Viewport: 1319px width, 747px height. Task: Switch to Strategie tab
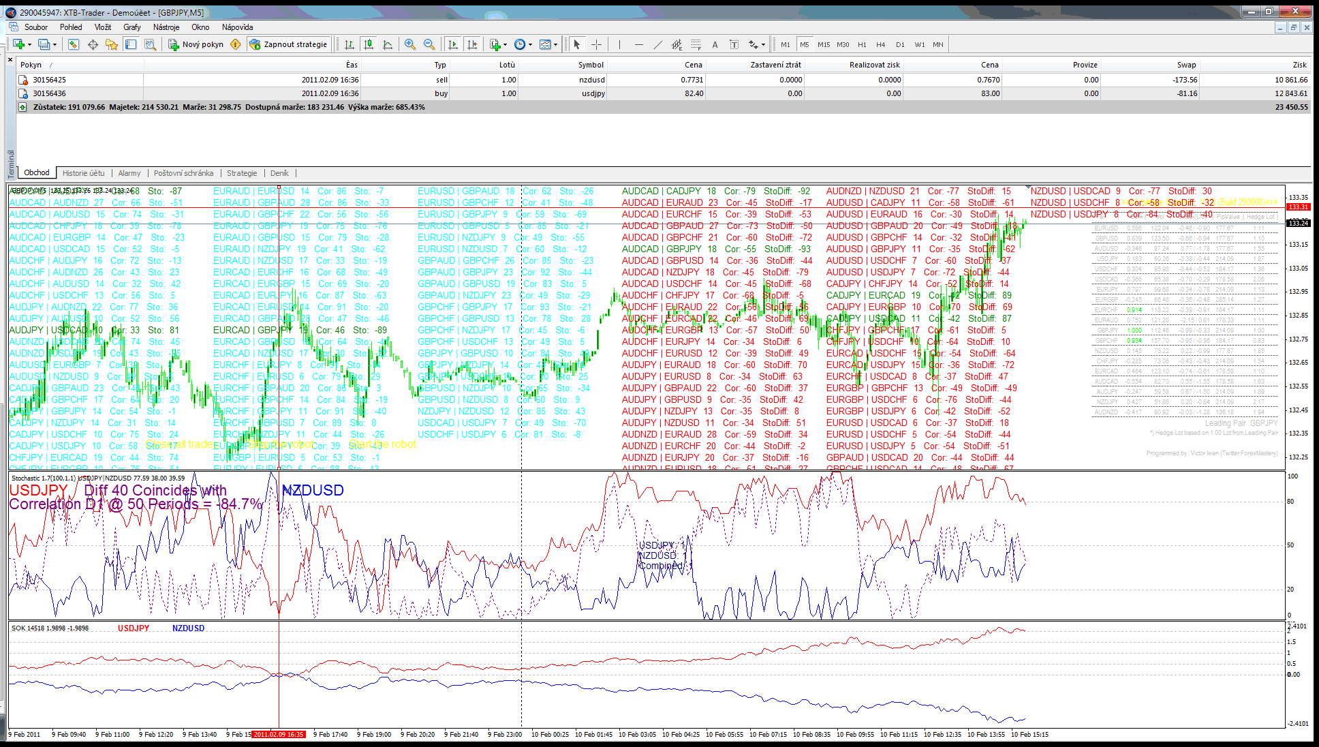(242, 173)
